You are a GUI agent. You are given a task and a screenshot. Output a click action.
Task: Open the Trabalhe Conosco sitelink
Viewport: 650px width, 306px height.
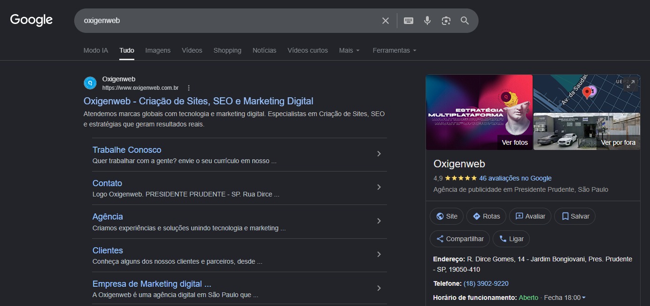pyautogui.click(x=127, y=150)
